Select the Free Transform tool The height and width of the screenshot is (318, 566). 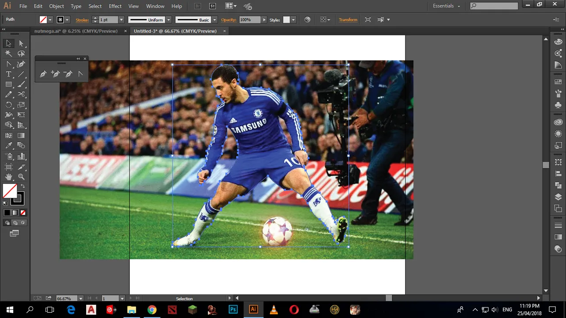(21, 115)
